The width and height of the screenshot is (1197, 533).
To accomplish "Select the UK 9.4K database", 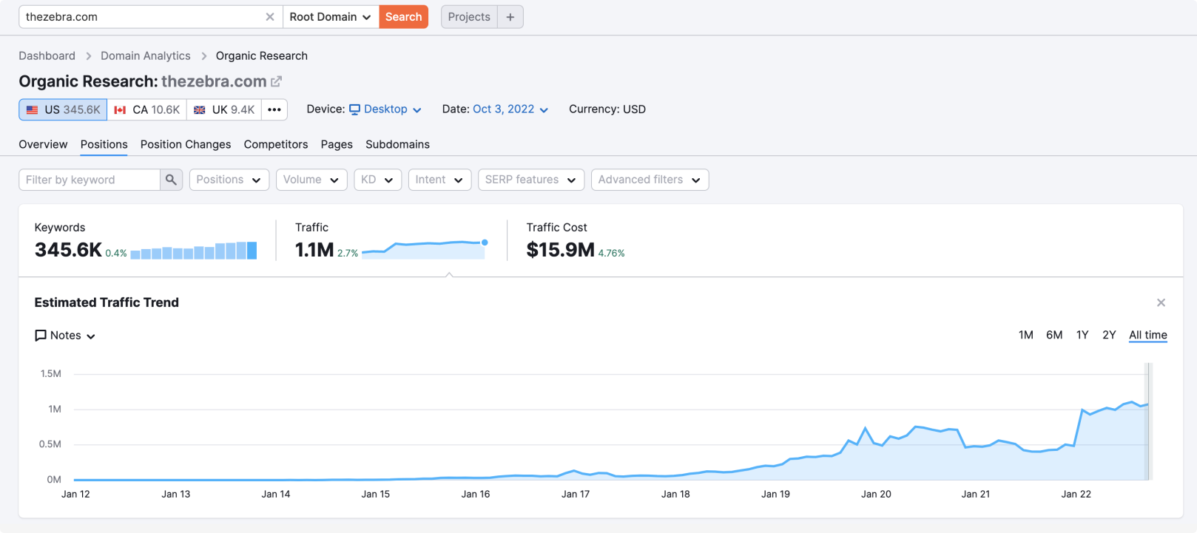I will pos(224,109).
